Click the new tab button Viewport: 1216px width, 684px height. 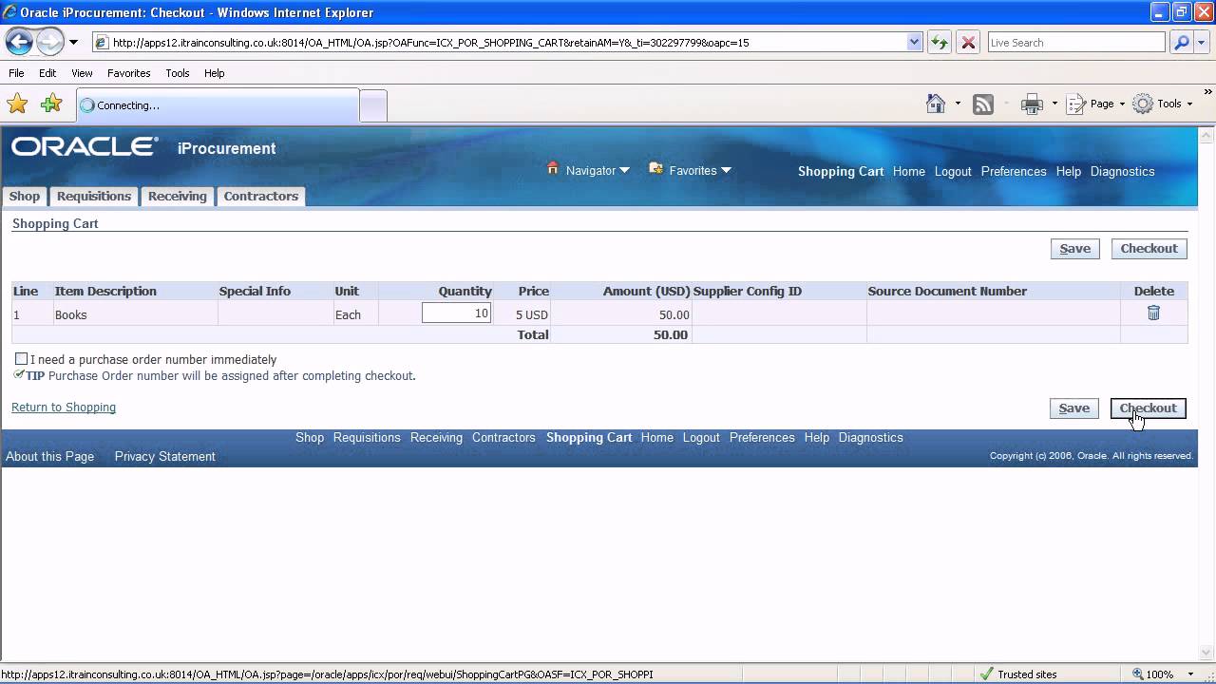click(x=373, y=105)
